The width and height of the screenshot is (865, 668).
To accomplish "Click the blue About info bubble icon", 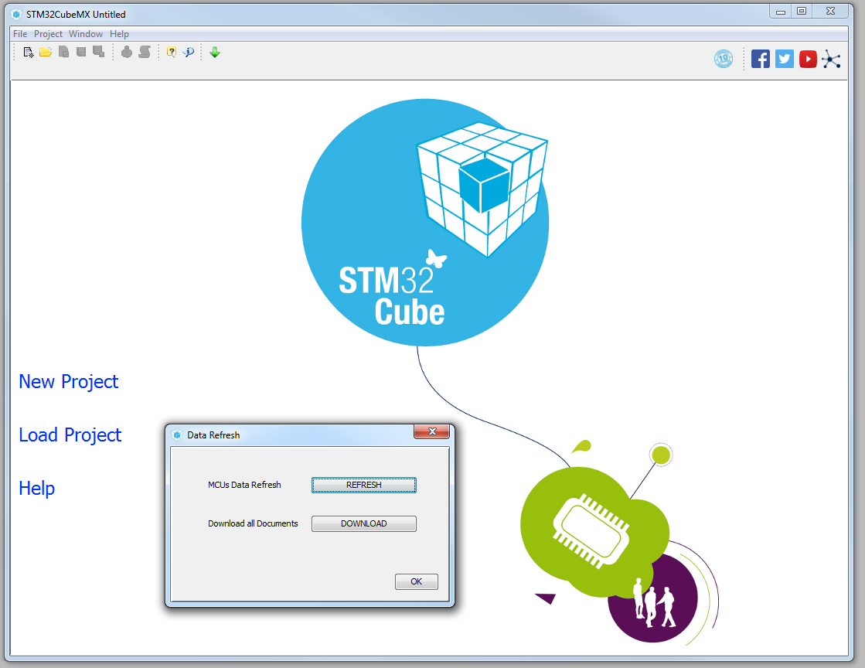I will click(189, 53).
